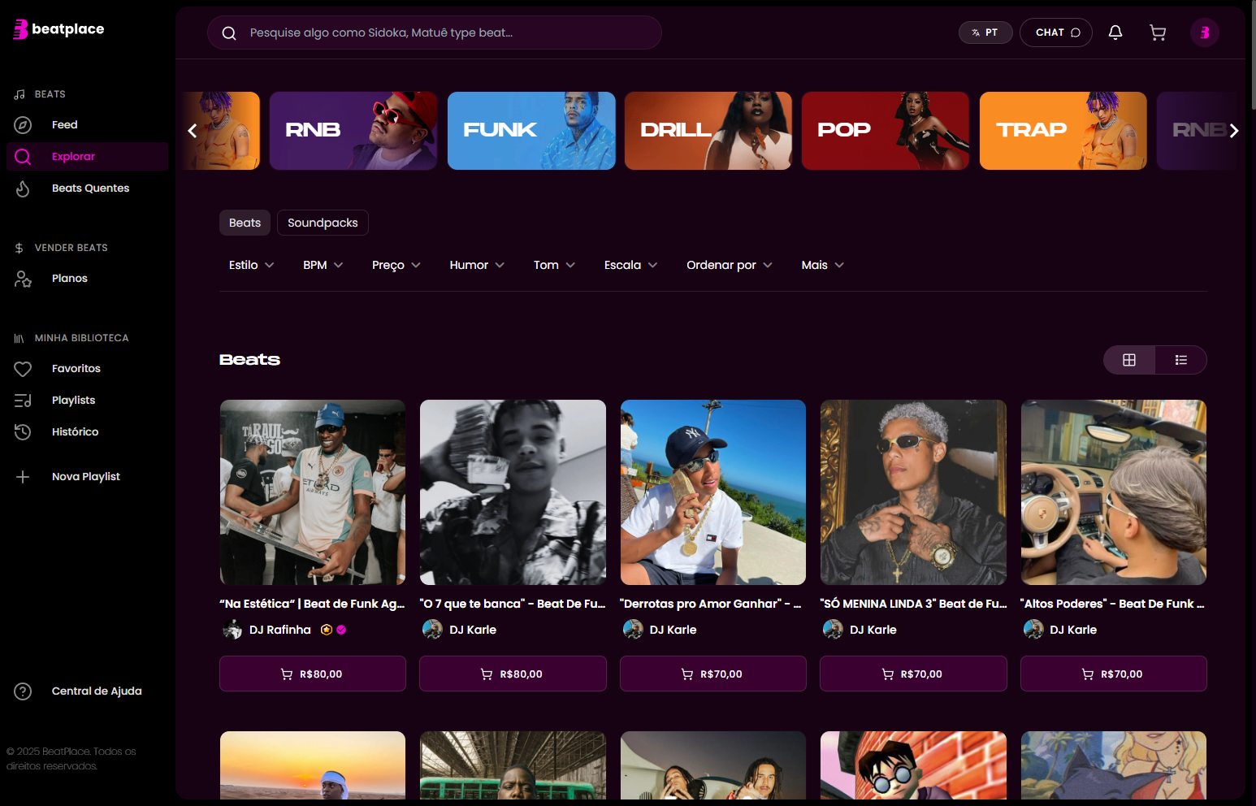This screenshot has height=806, width=1256.
Task: Open the shopping cart
Action: 1158,32
